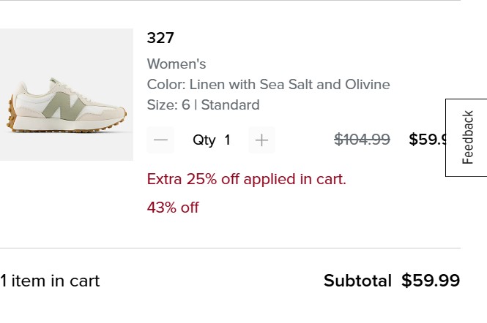The image size is (487, 323).
Task: Click the Size: 6 text
Action: [168, 104]
